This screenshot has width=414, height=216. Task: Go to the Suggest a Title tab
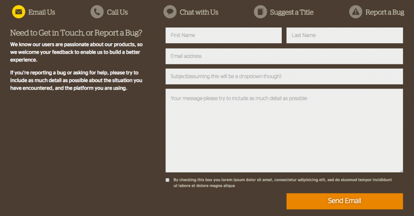click(x=291, y=12)
